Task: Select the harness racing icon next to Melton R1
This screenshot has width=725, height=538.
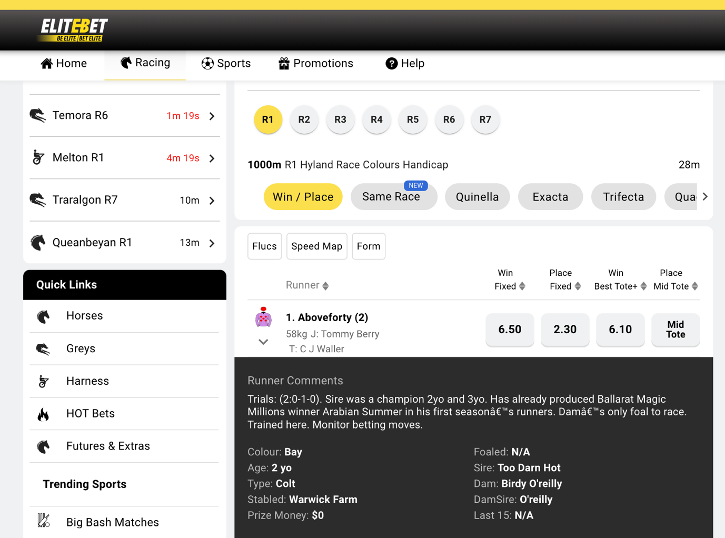Action: [38, 157]
